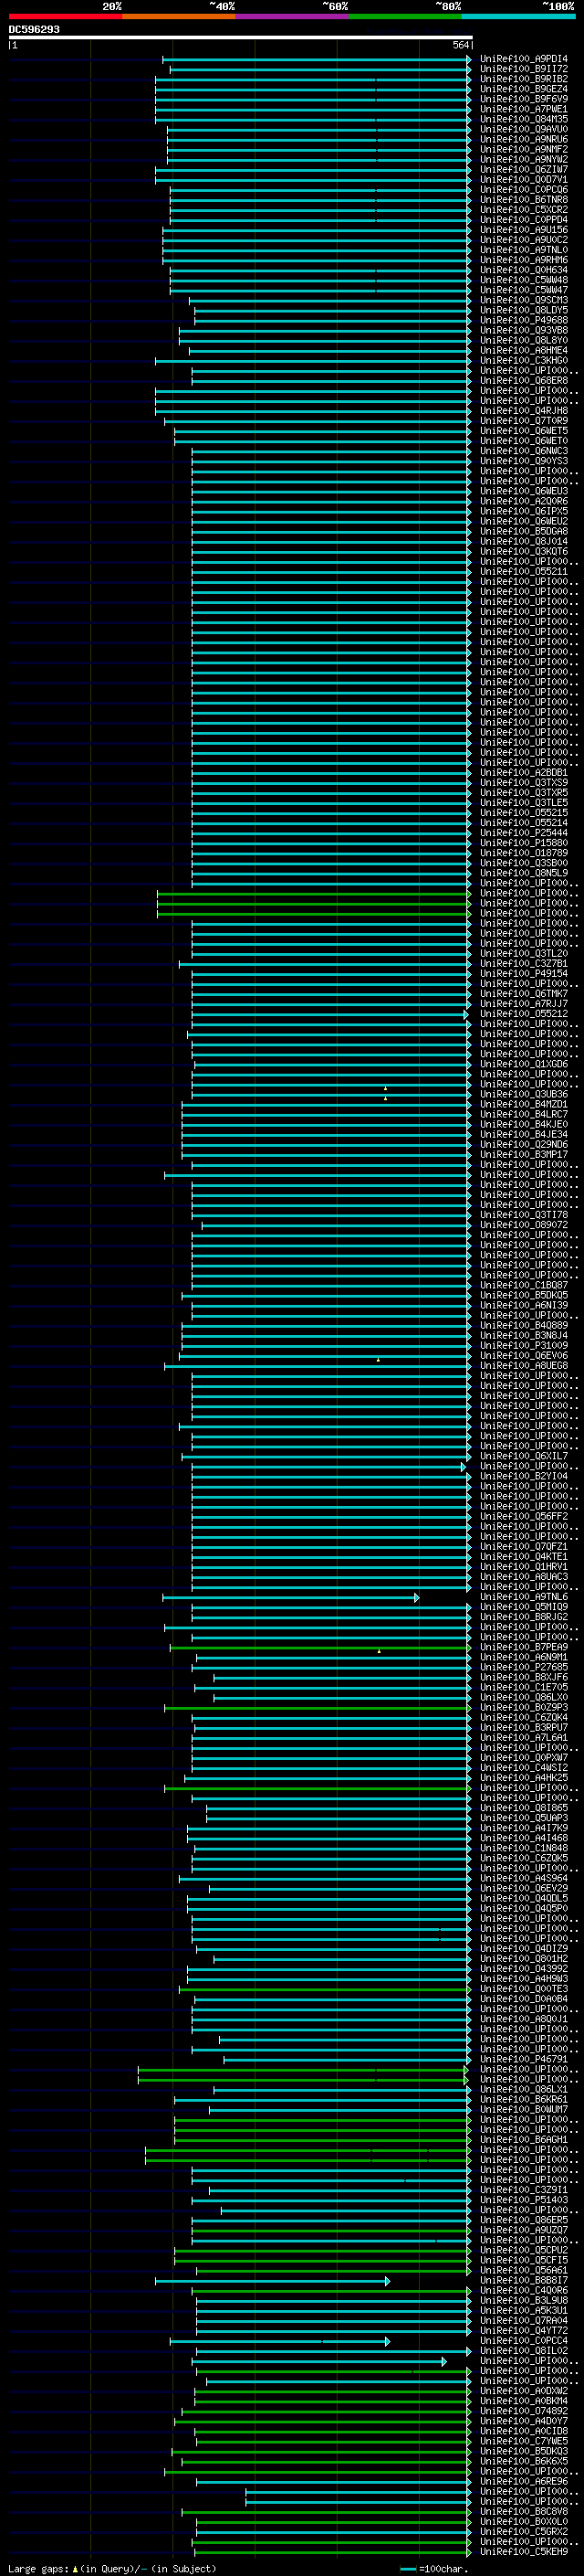Select hit label UniRef100_Q3UB36
584x2576 pixels.
(523, 1094)
